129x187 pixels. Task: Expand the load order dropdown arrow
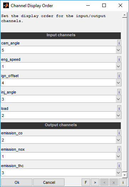point(118,115)
